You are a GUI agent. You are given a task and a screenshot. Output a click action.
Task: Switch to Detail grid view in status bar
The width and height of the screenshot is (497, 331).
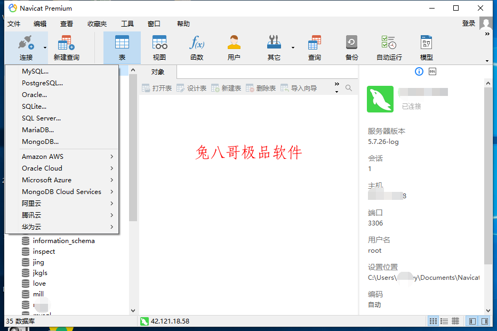[455, 321]
